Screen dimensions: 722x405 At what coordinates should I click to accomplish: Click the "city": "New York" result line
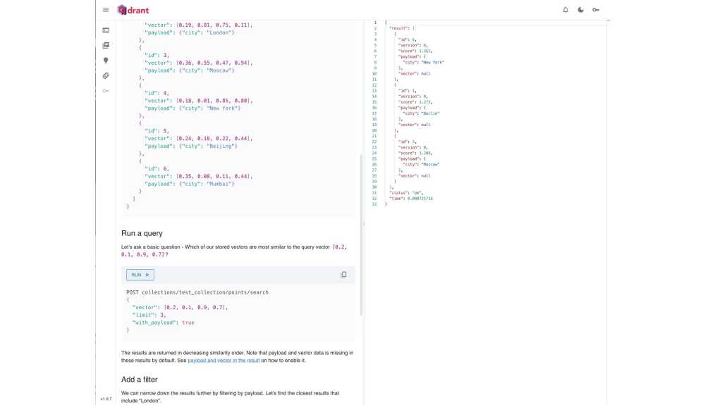(423, 62)
